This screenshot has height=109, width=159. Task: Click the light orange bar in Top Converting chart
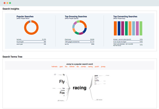(x=130, y=28)
